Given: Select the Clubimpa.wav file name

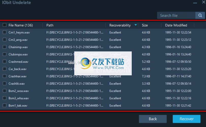Looking at the screenshot, I should (18, 54).
